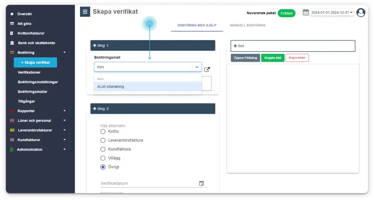Click the Löner och personal icon
Image resolution: width=374 pixels, height=200 pixels.
coord(12,121)
